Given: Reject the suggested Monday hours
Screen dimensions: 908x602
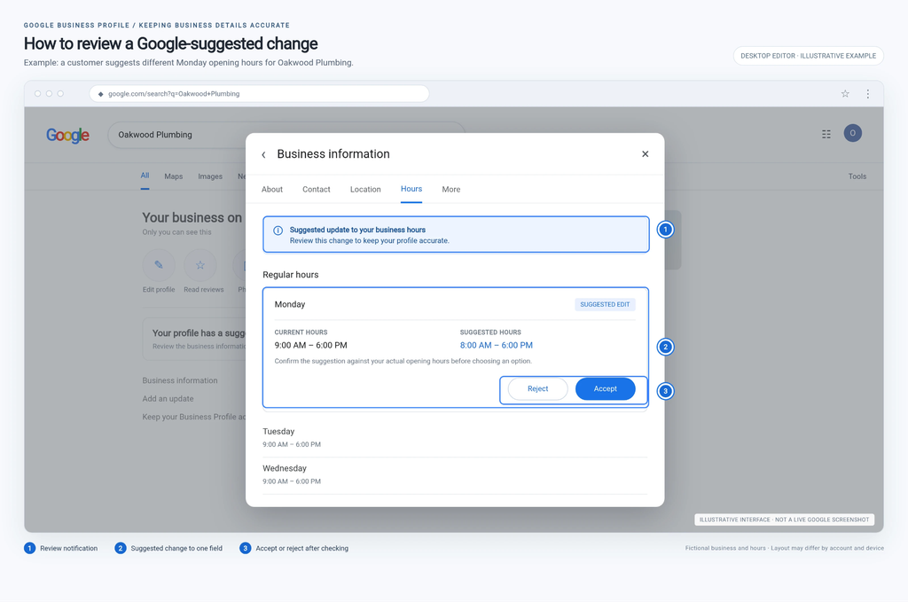Looking at the screenshot, I should 537,389.
